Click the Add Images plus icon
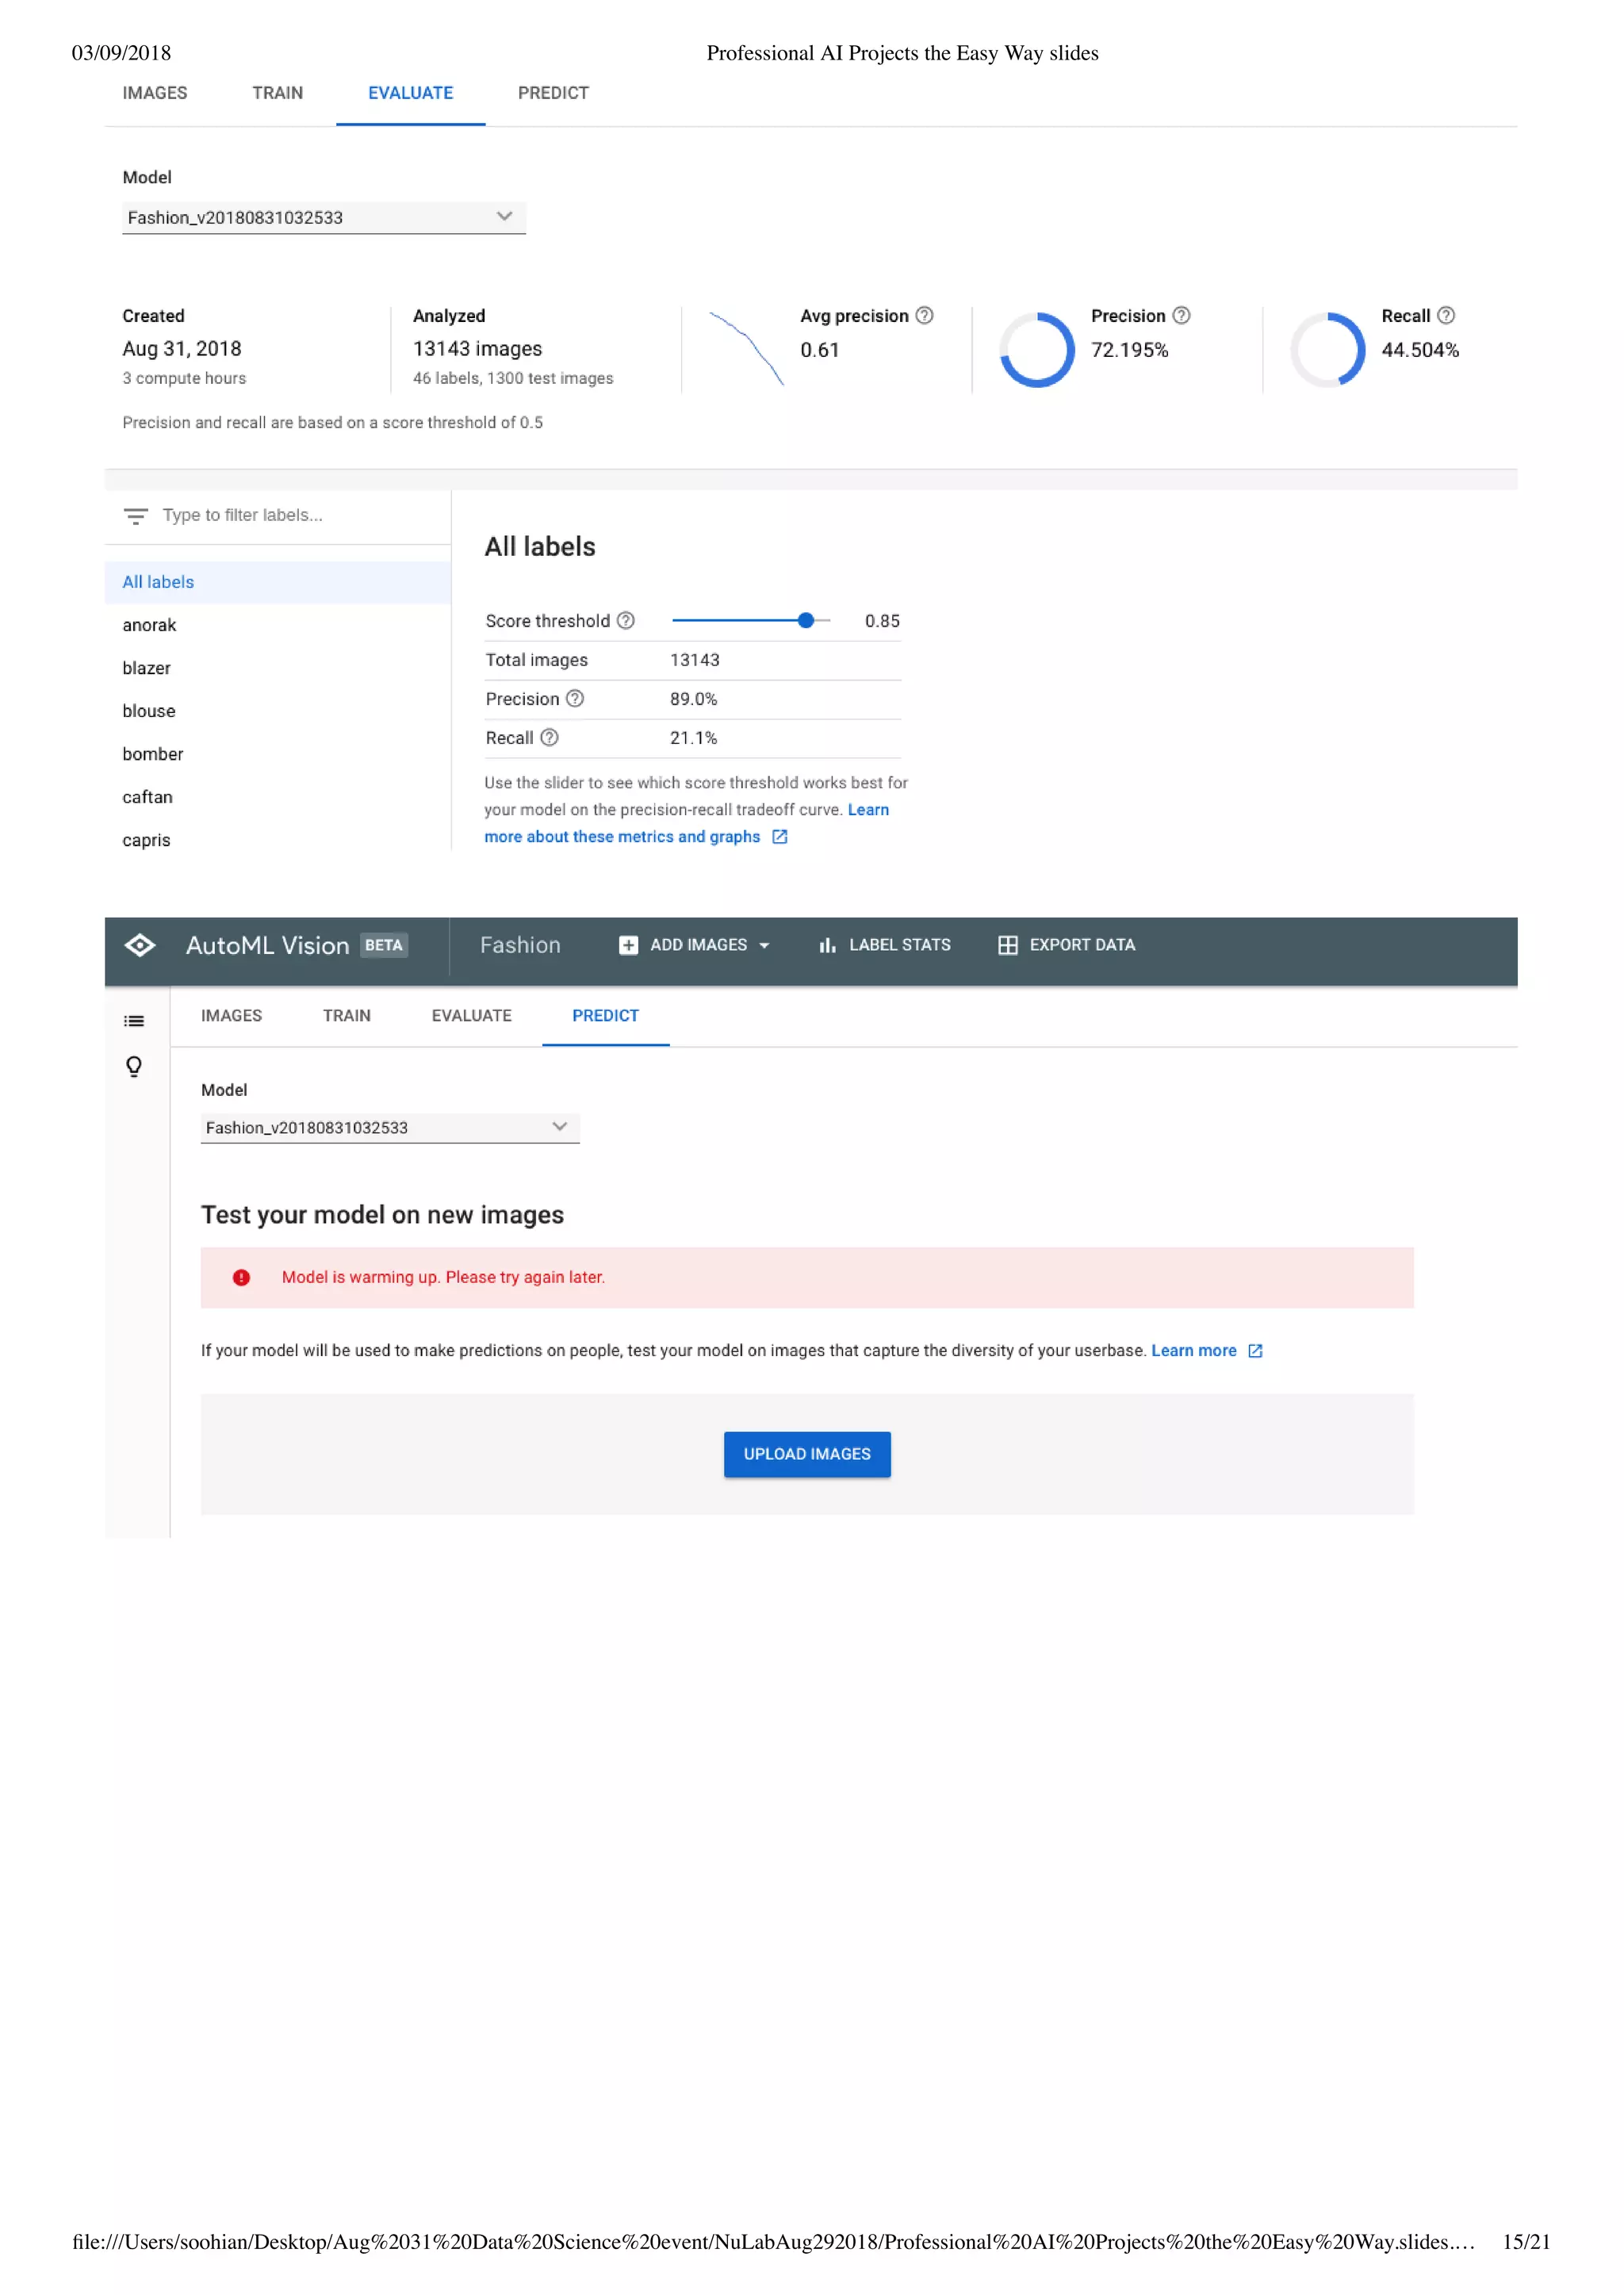Image resolution: width=1624 pixels, height=2295 pixels. [x=628, y=945]
